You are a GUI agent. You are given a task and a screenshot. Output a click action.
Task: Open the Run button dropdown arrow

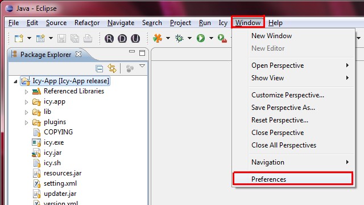coord(211,38)
